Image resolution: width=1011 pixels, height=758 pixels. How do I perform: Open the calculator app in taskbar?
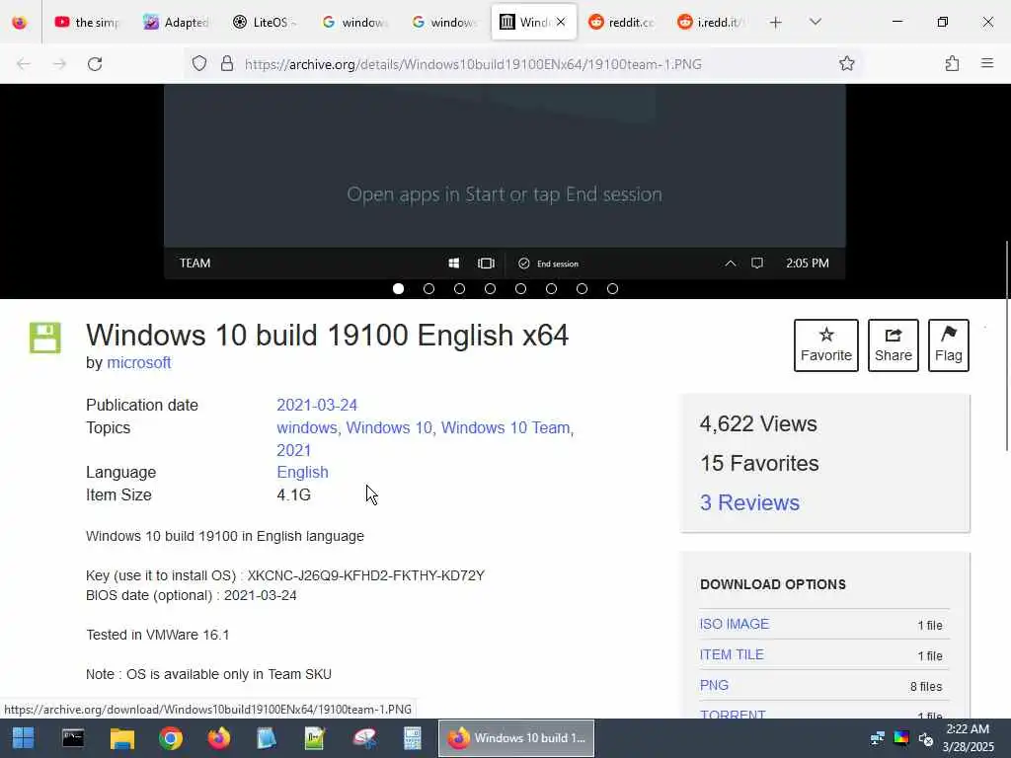pyautogui.click(x=412, y=738)
